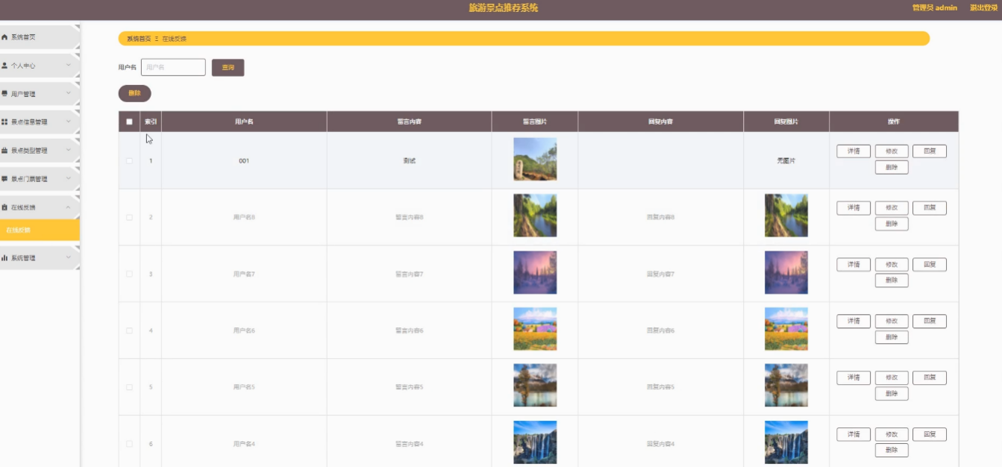Screen dimensions: 1002x467
Task: Click the person icon beside 个人中心
Action: coord(4,66)
